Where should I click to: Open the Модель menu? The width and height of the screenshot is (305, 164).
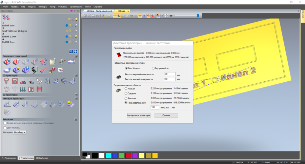[32, 7]
